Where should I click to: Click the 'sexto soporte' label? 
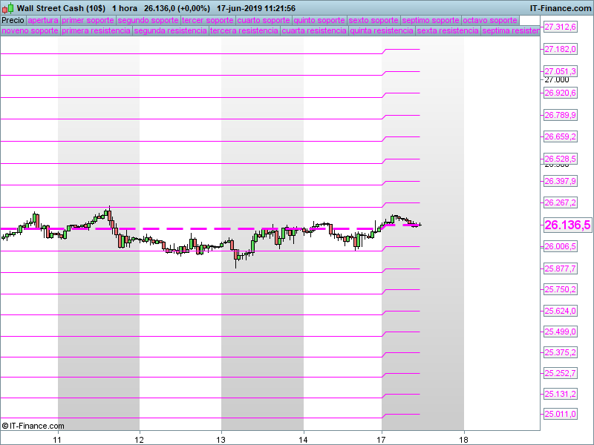(373, 20)
